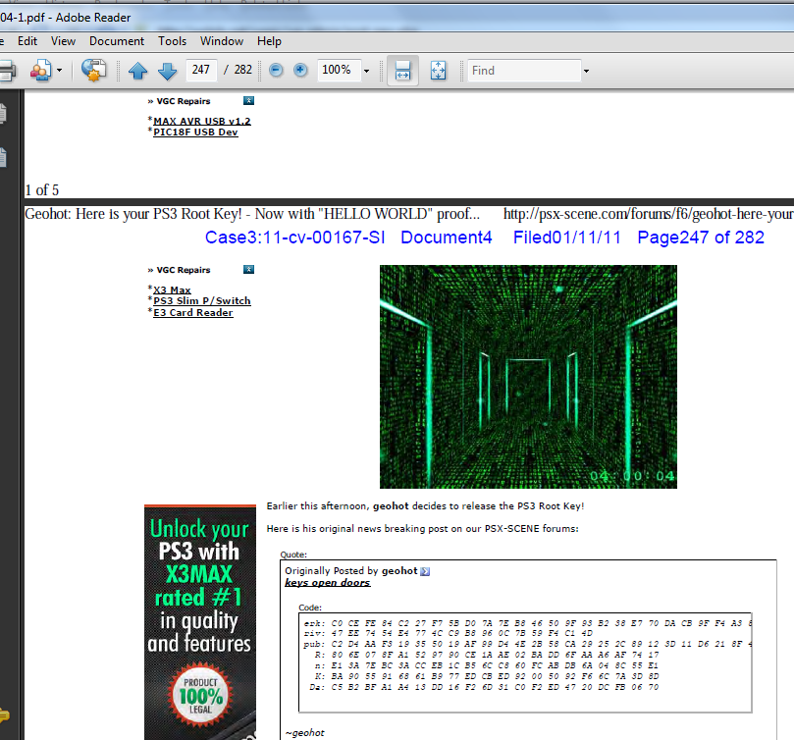Click the print icon in toolbar
This screenshot has width=794, height=740.
(6, 71)
